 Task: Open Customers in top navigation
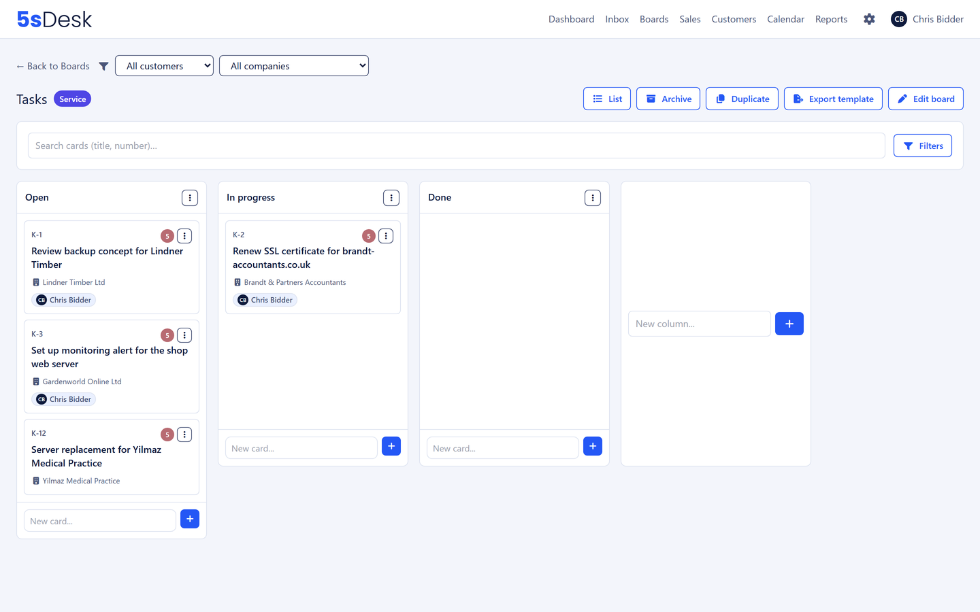coord(734,19)
